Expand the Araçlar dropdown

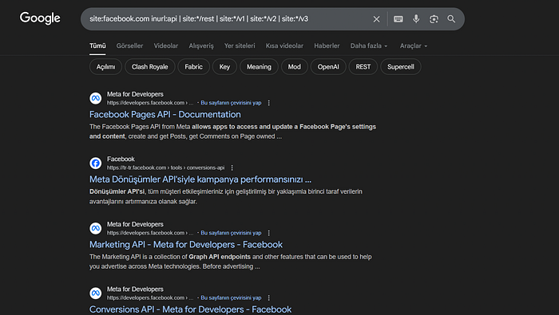point(413,46)
